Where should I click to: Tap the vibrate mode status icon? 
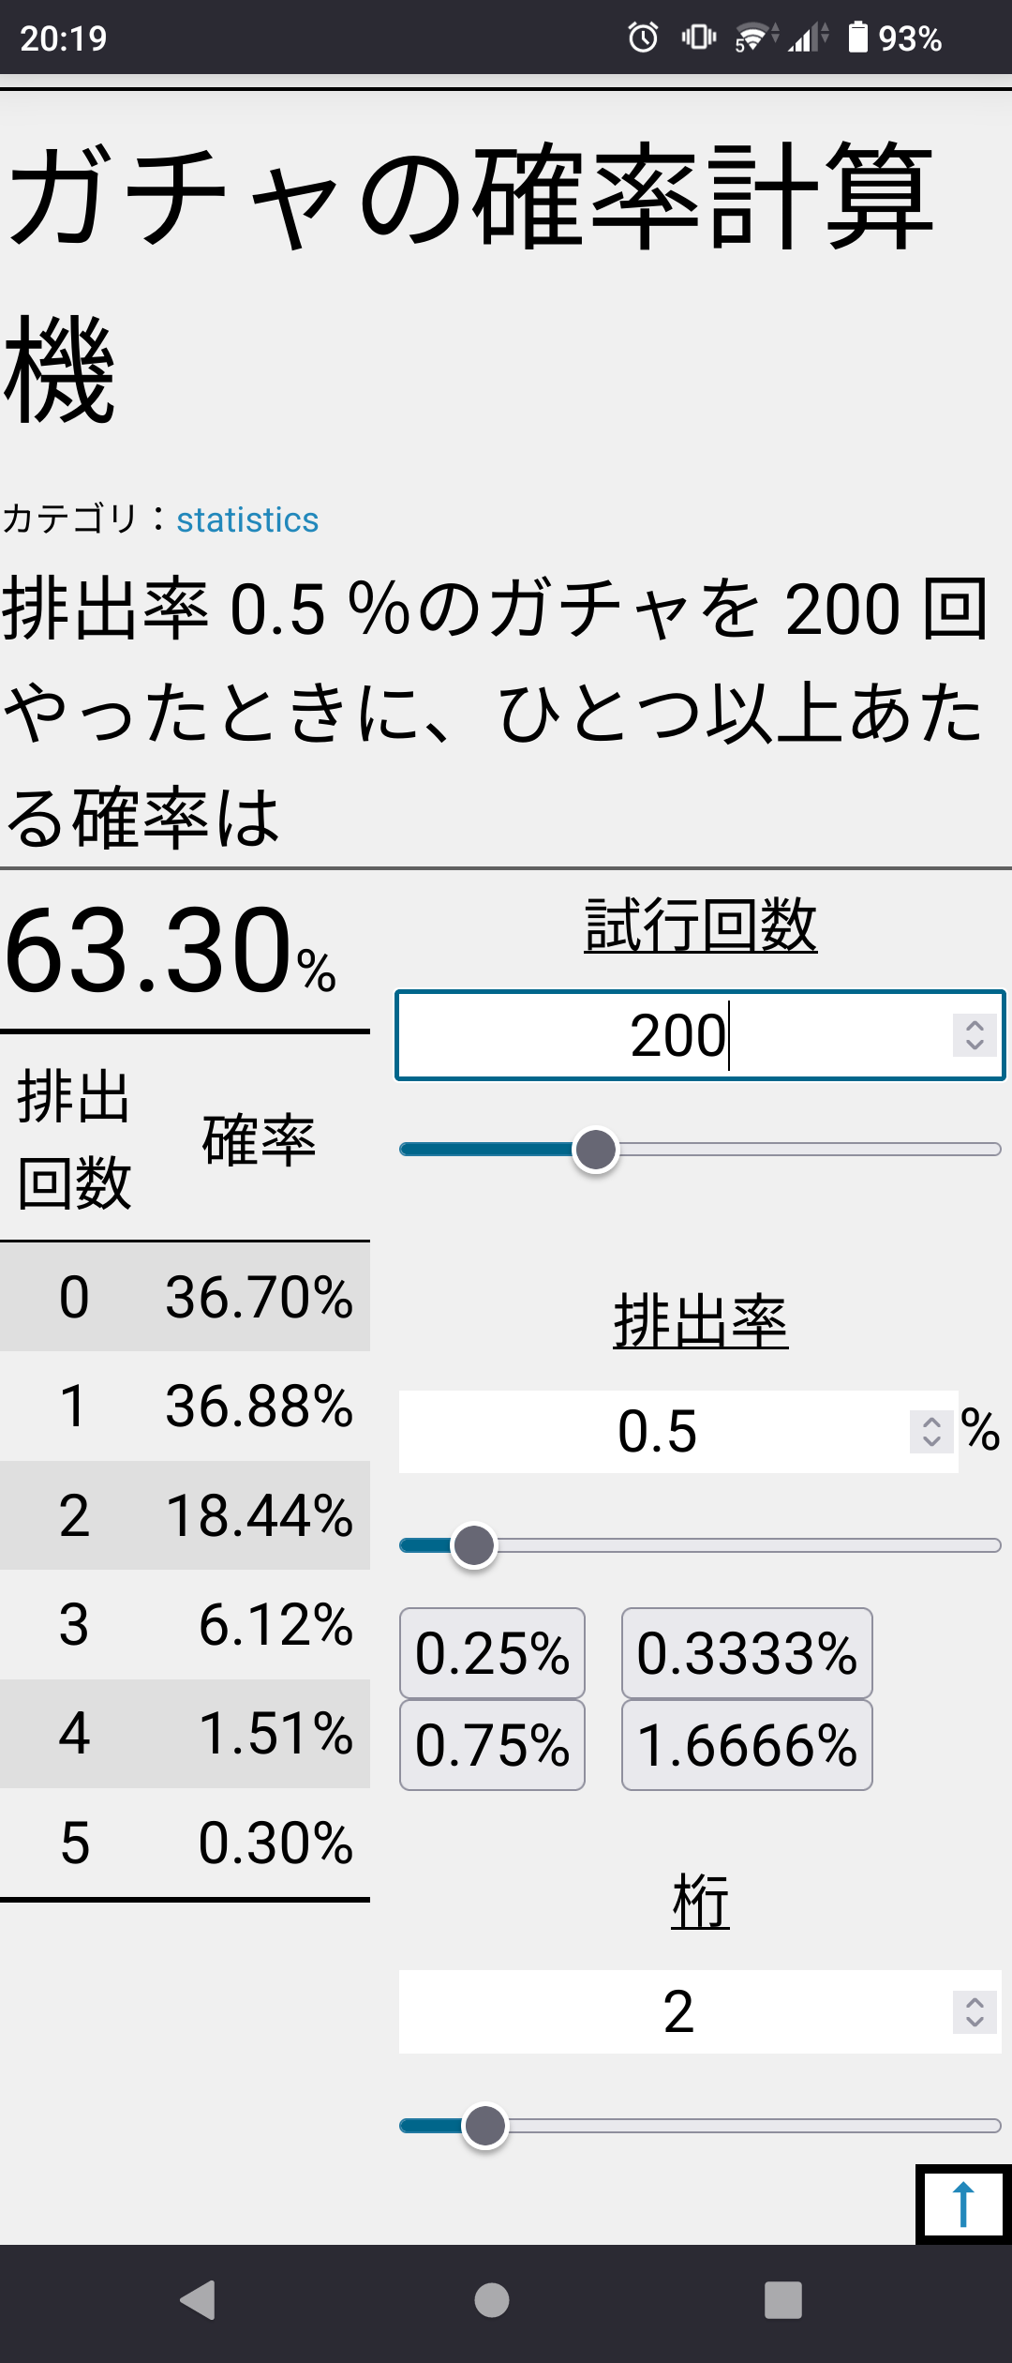click(x=699, y=38)
